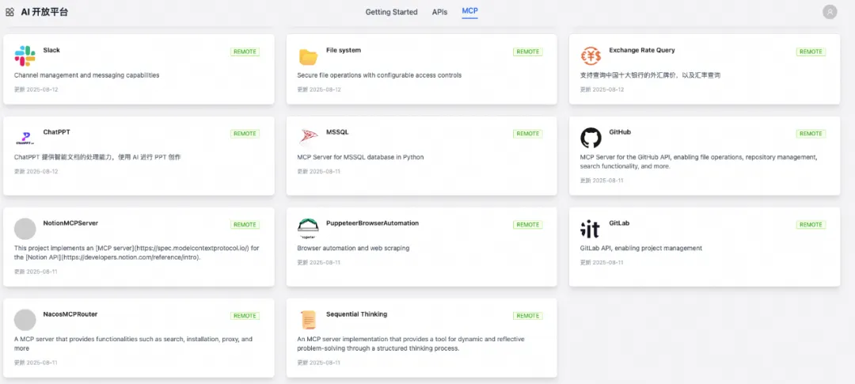
Task: Open the GitLab card title
Action: coord(619,223)
